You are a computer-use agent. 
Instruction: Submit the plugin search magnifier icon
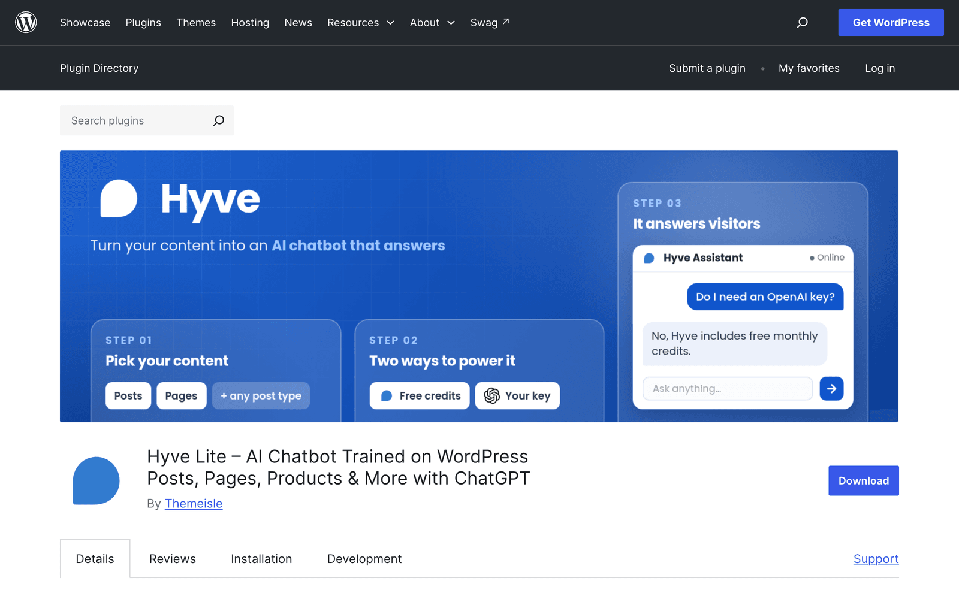219,120
